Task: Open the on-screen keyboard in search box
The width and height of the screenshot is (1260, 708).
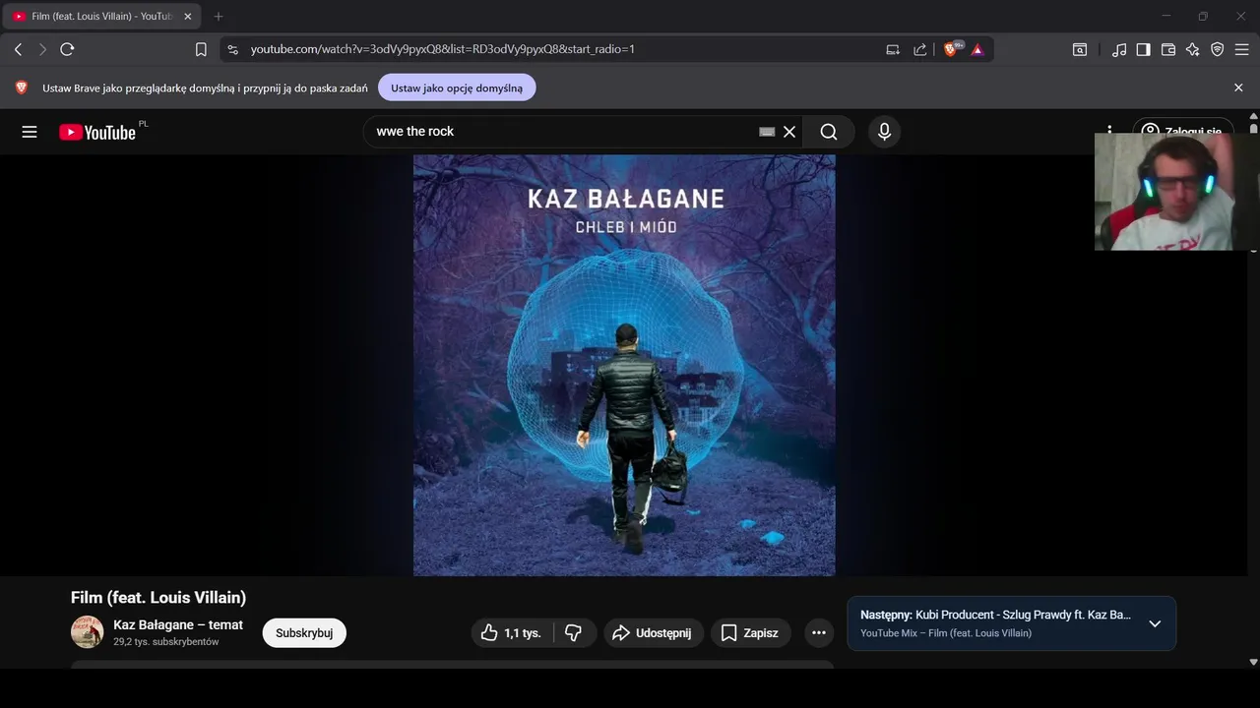Action: point(767,132)
